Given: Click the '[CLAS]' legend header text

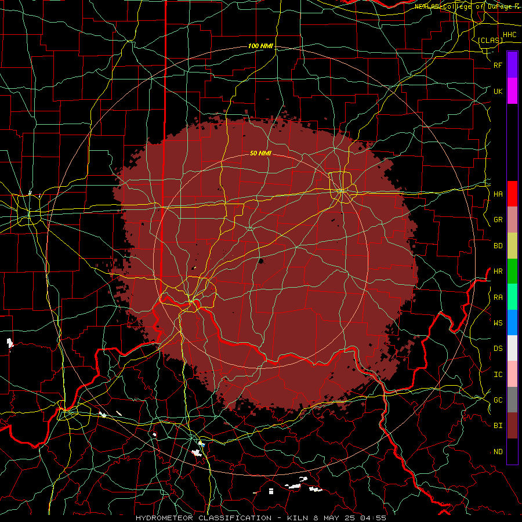Looking at the screenshot, I should point(490,40).
